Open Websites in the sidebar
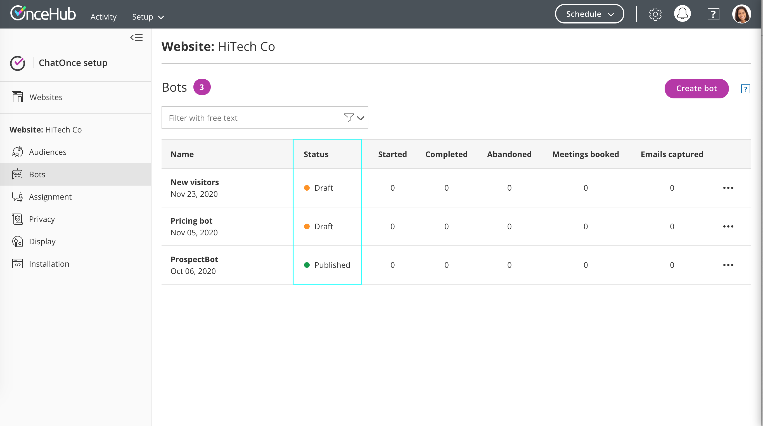 pos(46,97)
